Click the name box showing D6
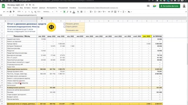 click(x=5, y=15)
